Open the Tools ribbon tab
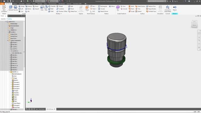The height and width of the screenshot is (113, 201). click(34, 4)
